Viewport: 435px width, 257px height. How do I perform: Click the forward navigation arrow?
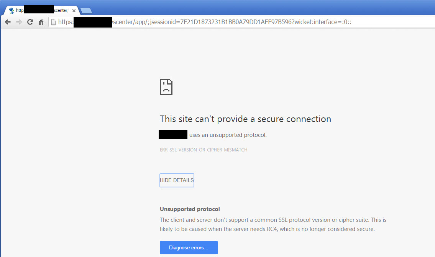19,22
